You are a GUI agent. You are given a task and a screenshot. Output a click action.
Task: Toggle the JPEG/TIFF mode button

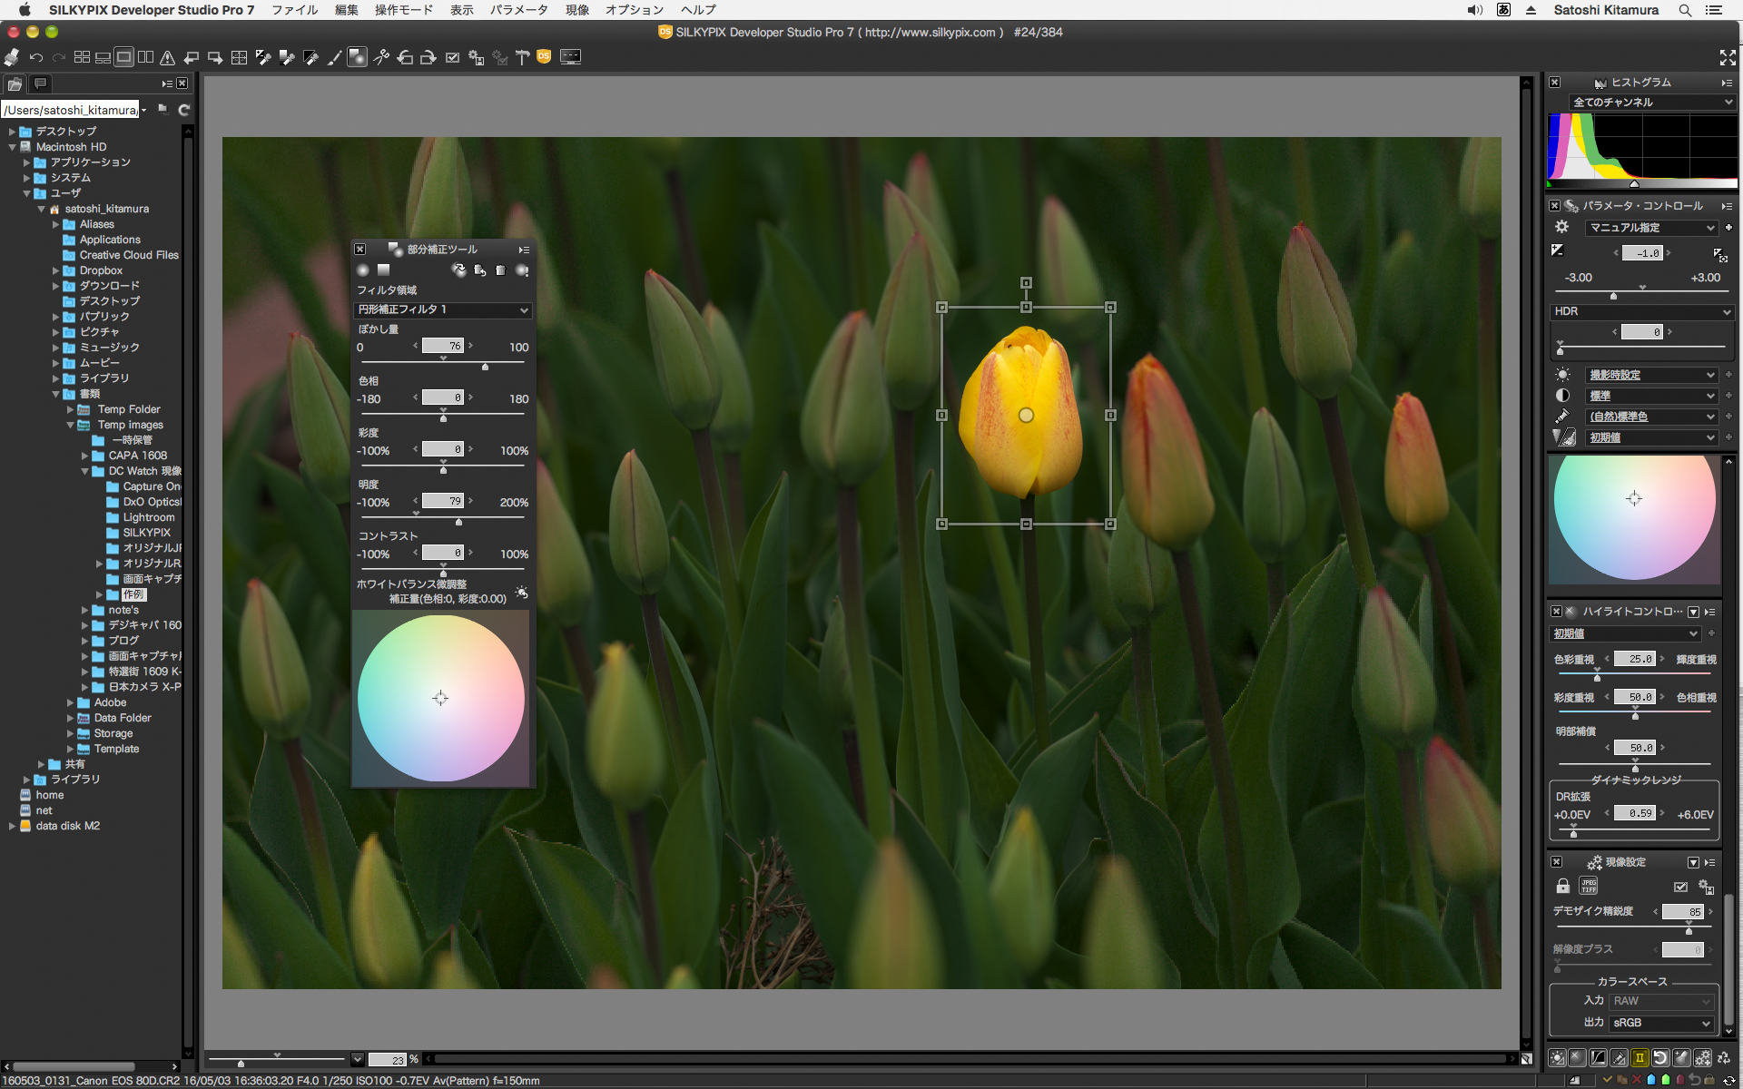coord(1589,887)
